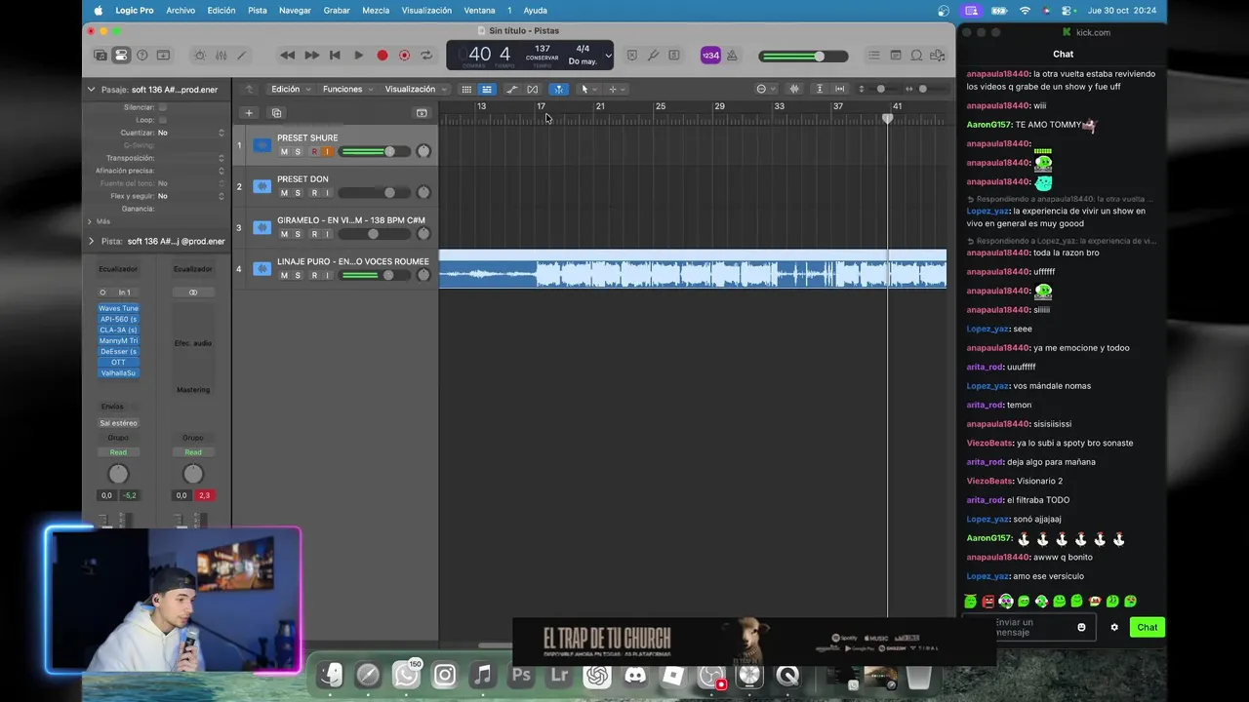Click the PRESET DON track icon
The height and width of the screenshot is (702, 1249).
coord(262,186)
